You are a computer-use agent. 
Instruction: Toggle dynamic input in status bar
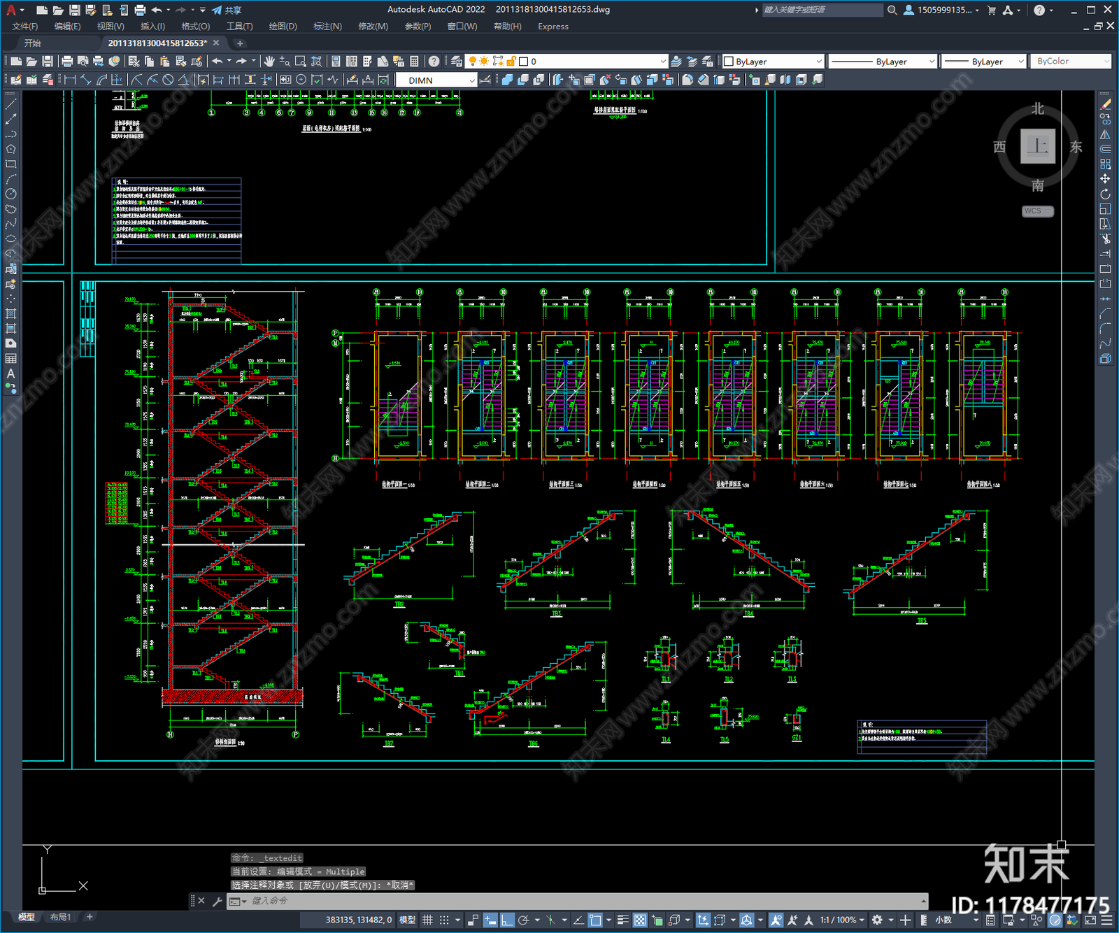tap(490, 920)
